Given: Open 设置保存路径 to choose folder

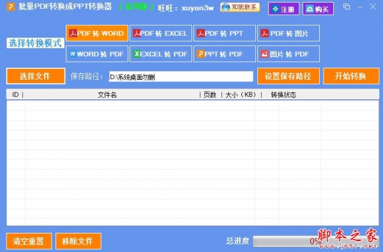Looking at the screenshot, I should point(289,76).
